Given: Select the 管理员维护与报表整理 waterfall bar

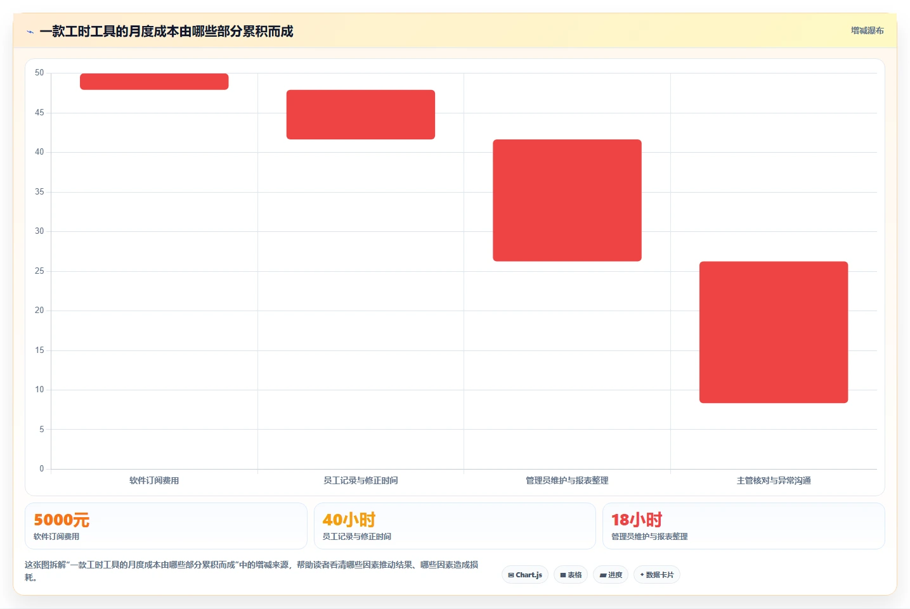Looking at the screenshot, I should point(567,200).
